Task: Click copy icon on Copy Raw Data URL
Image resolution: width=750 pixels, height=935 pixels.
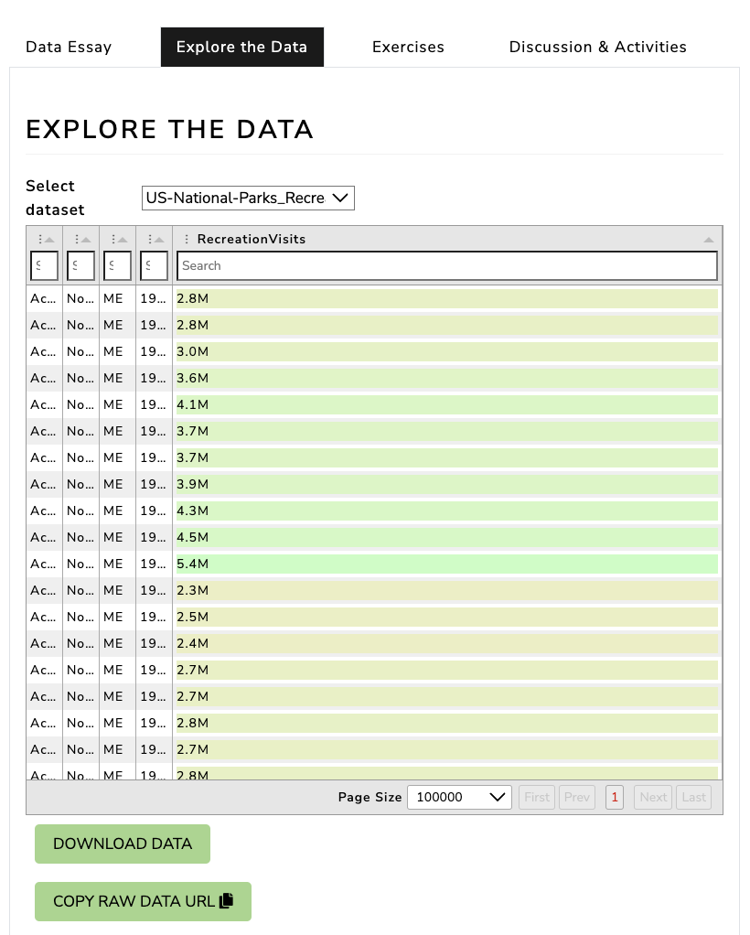Action: point(227,901)
